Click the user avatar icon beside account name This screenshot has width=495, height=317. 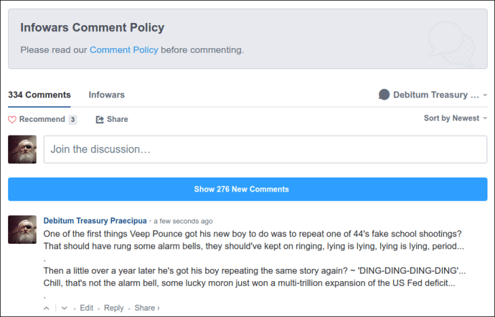tap(384, 95)
